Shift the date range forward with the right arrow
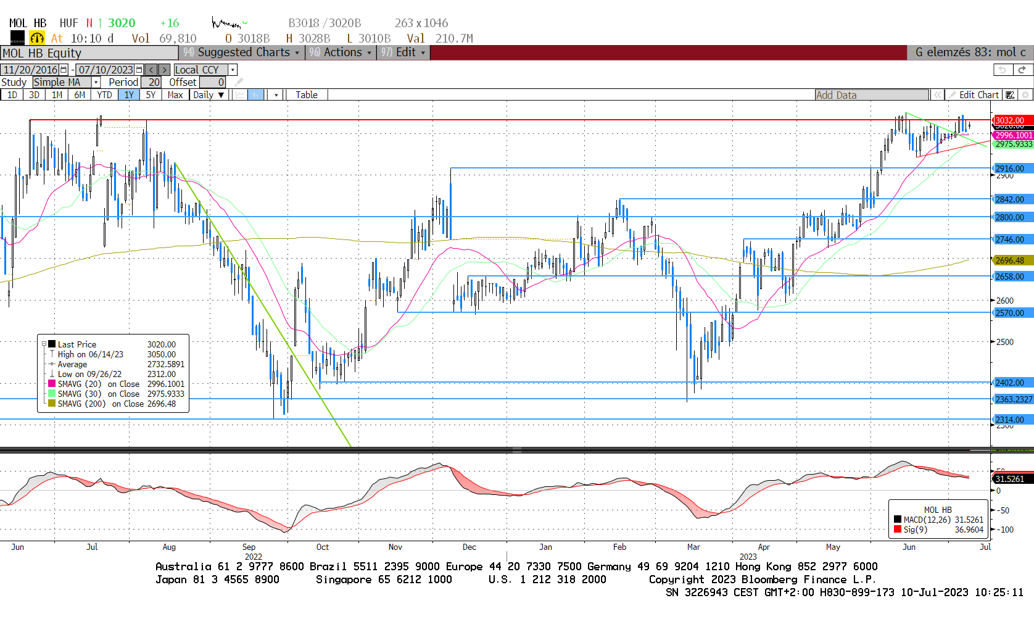Image resolution: width=1034 pixels, height=619 pixels. click(x=164, y=70)
